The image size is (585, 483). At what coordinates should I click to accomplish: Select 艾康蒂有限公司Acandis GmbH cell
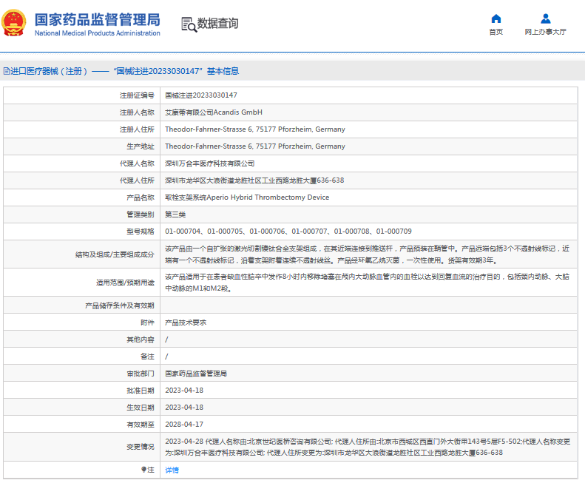[214, 112]
